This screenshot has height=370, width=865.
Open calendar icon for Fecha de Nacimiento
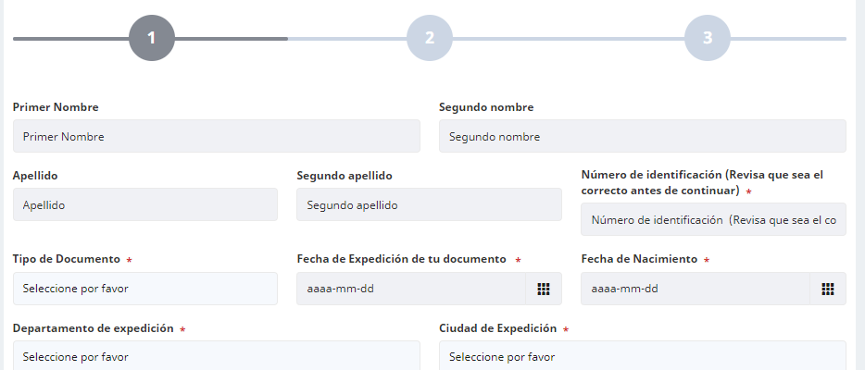click(827, 289)
